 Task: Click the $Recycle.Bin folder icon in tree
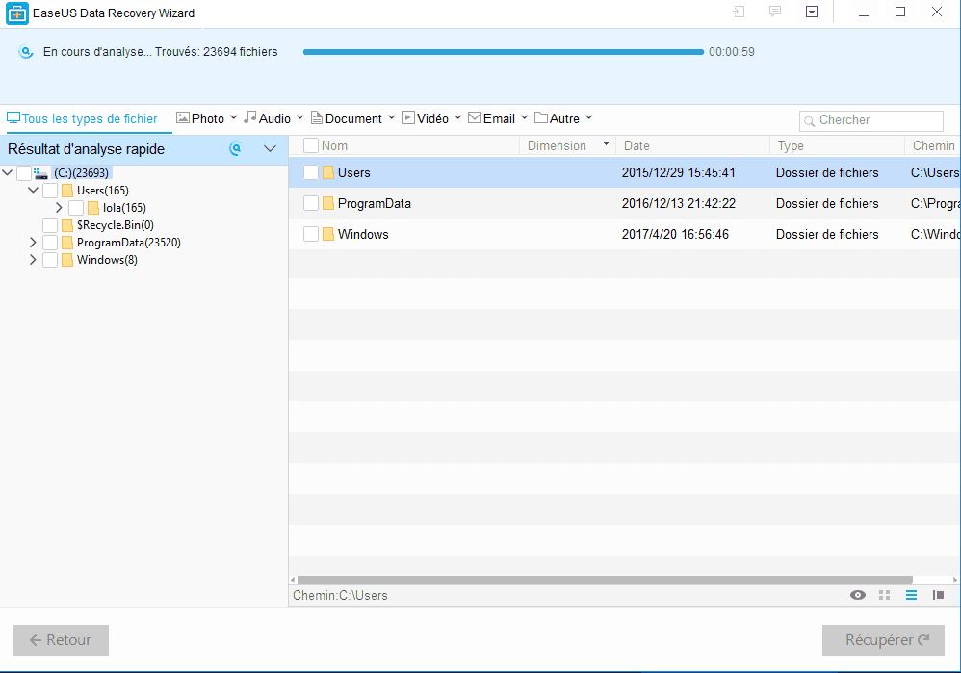pos(67,225)
